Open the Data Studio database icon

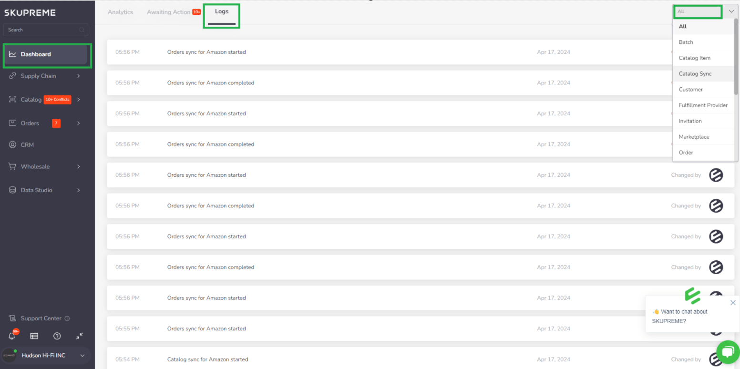click(x=12, y=190)
